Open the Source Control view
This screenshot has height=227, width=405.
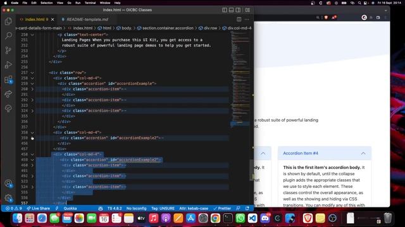click(x=8, y=50)
